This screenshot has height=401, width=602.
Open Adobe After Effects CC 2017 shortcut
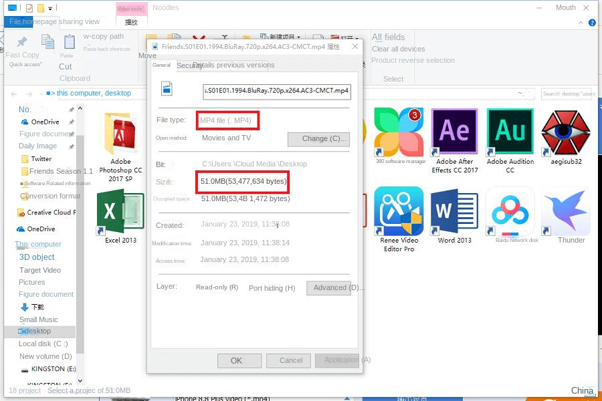455,141
